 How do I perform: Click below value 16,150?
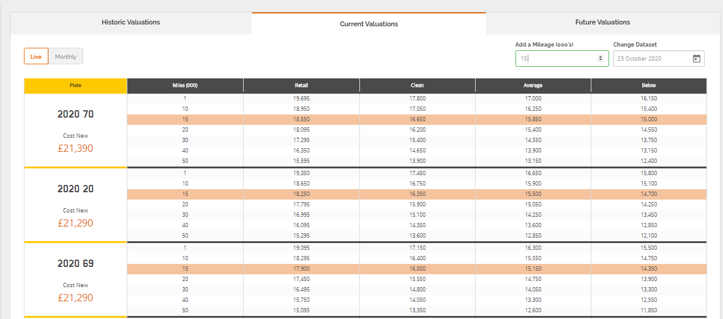[x=649, y=99]
